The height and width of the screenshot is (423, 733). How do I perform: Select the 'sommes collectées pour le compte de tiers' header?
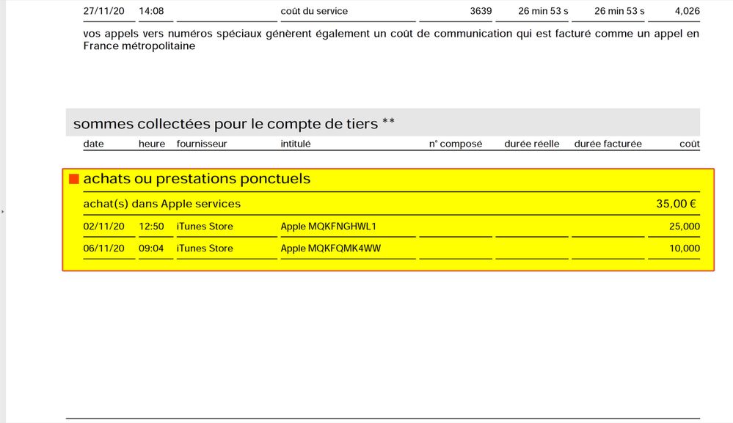click(x=233, y=124)
